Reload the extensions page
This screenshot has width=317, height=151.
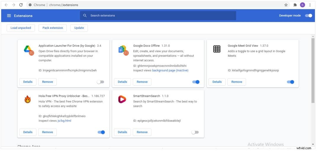[x=21, y=5]
